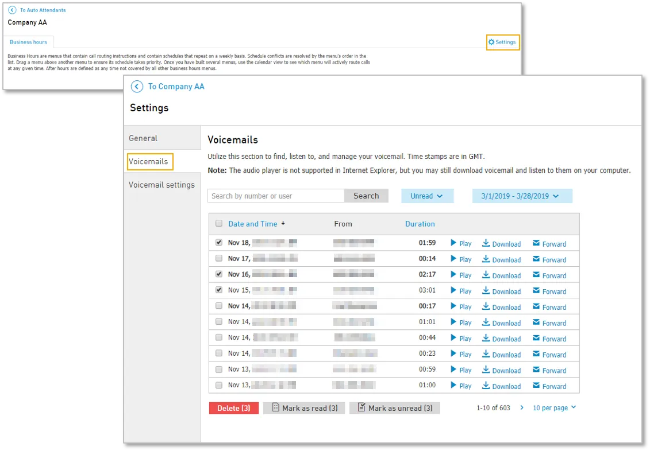
Task: Click Mark as unread (3)
Action: coord(395,408)
